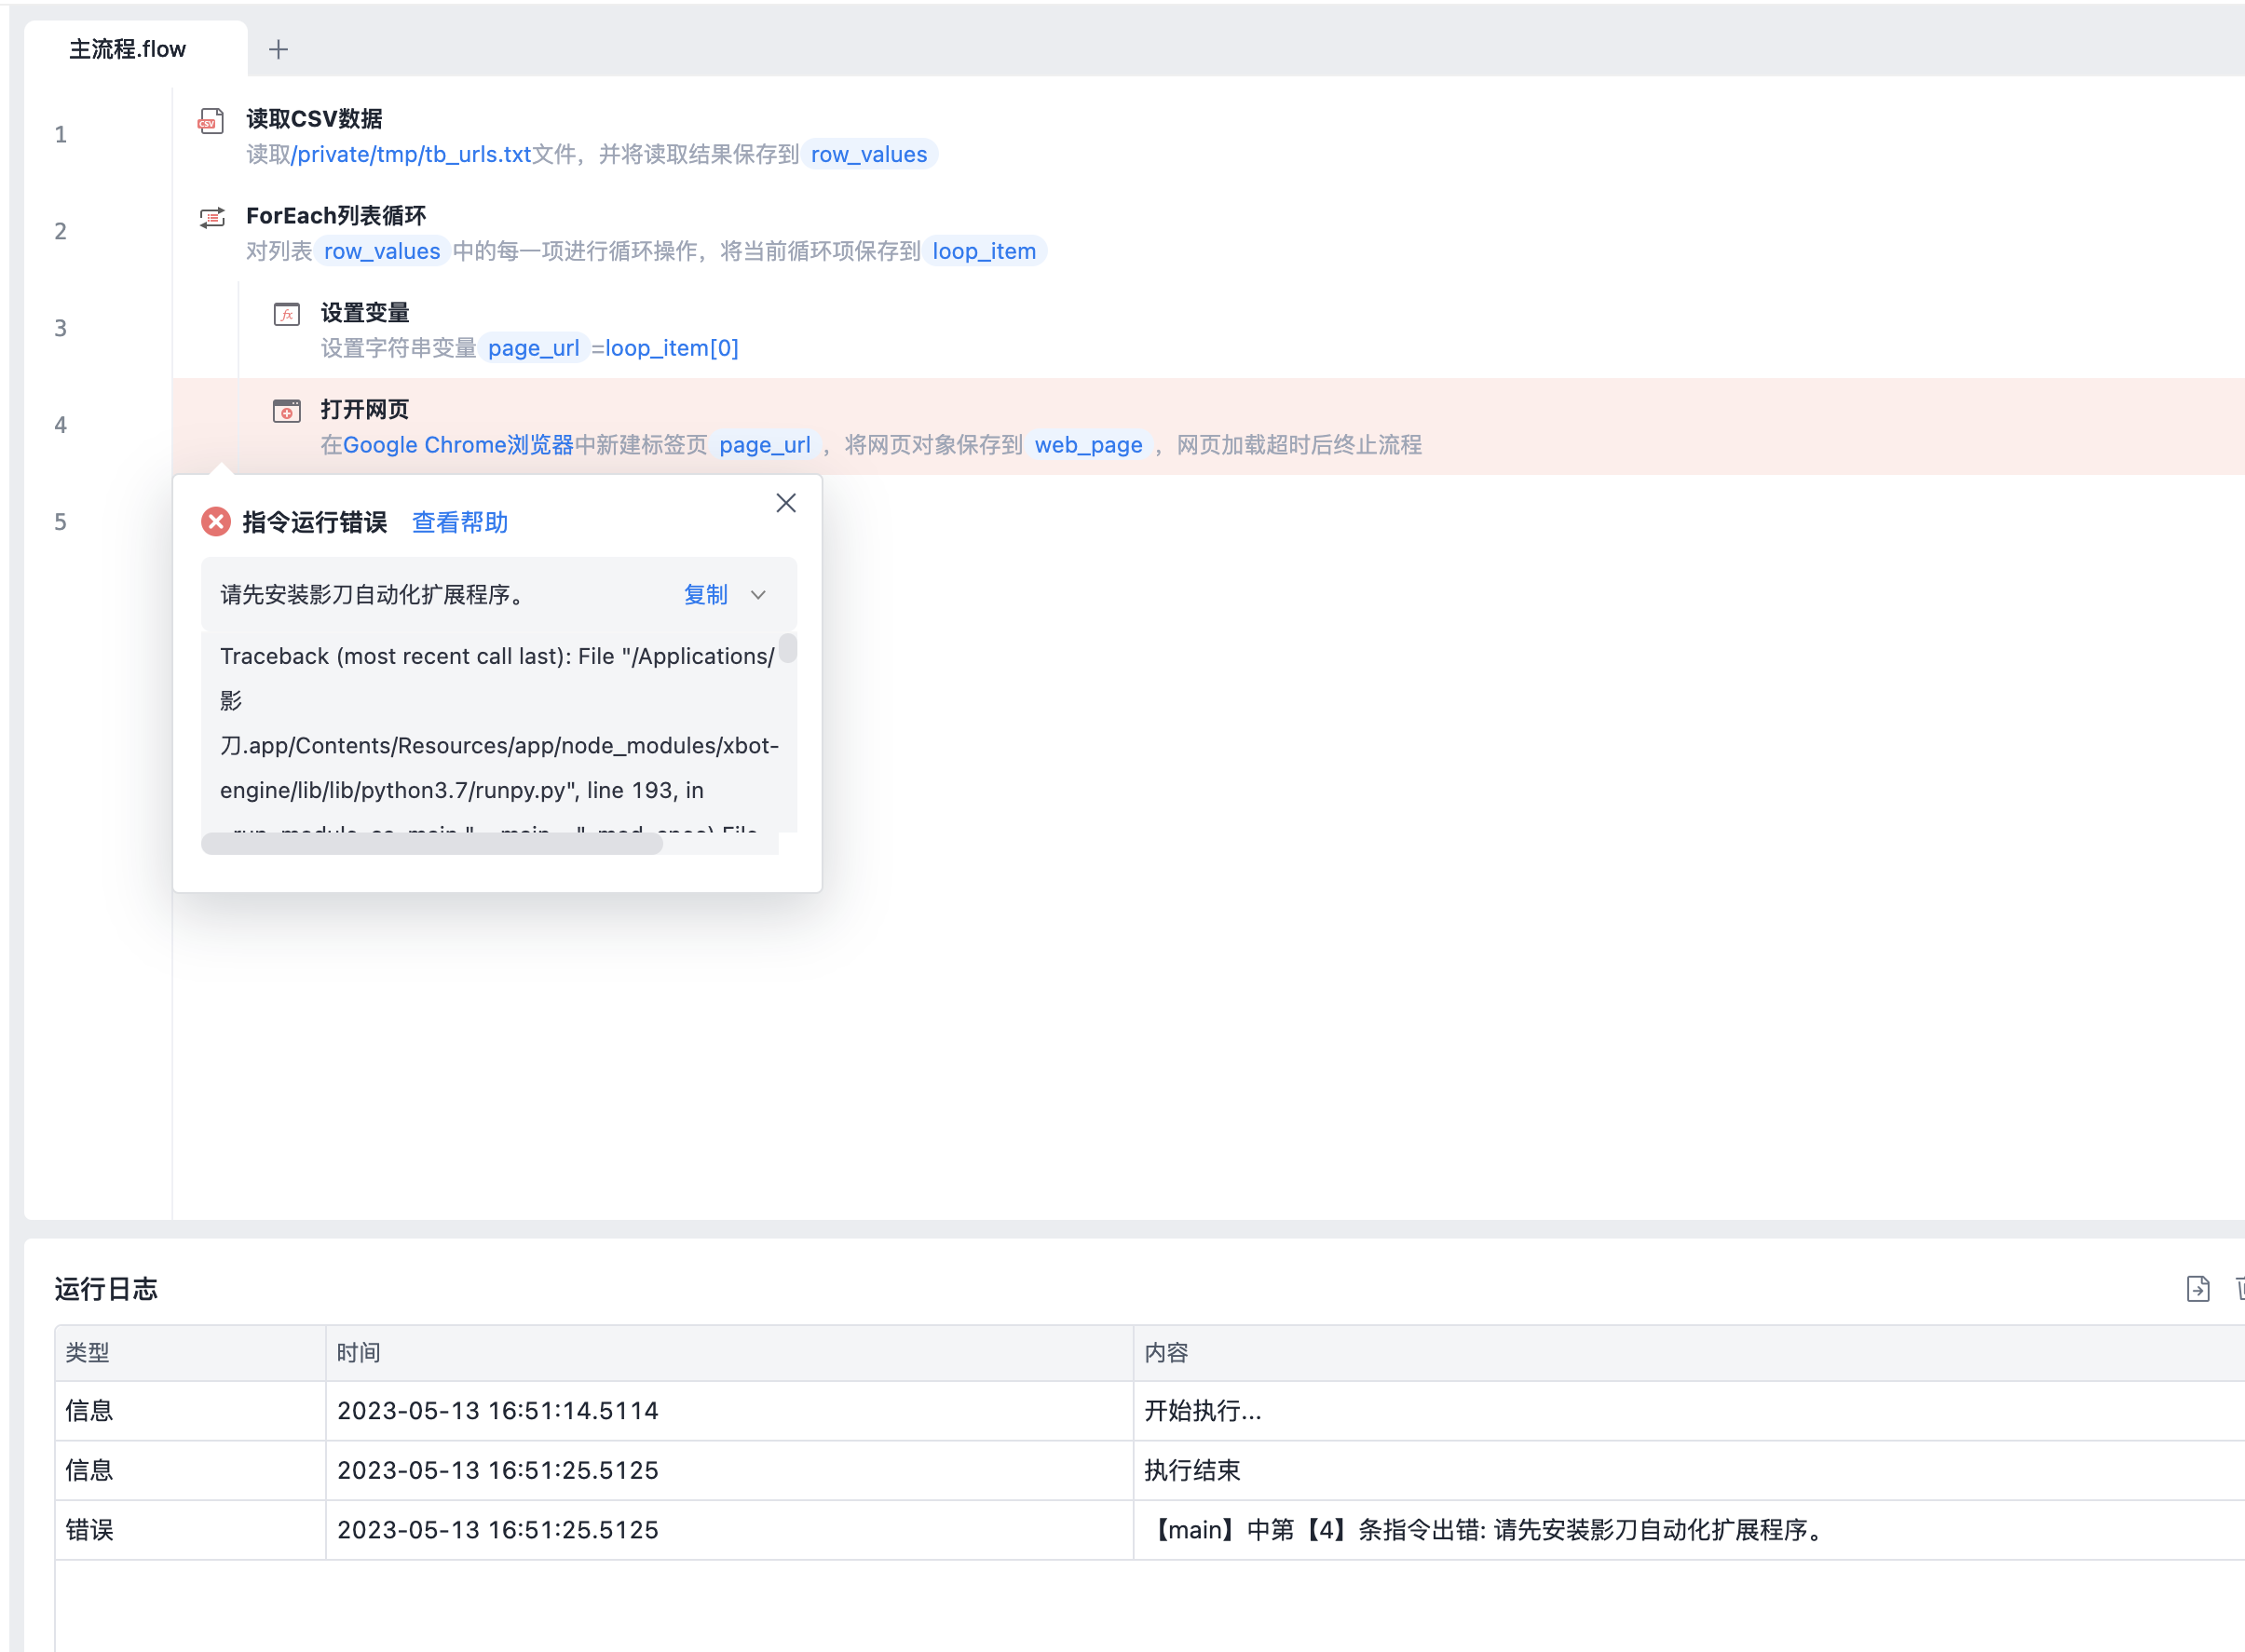Click the CSV file icon on step 1
Screen dimensions: 2245x1652
tap(211, 122)
